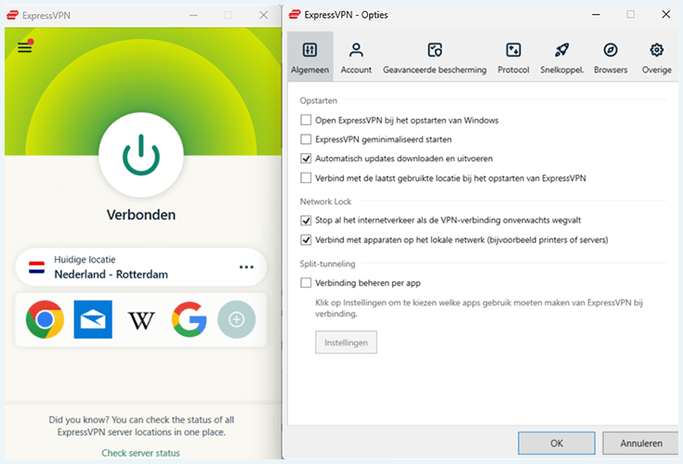Uncheck Automatisch updates downloaden en uitvoeren
Image resolution: width=683 pixels, height=464 pixels.
pyautogui.click(x=307, y=159)
